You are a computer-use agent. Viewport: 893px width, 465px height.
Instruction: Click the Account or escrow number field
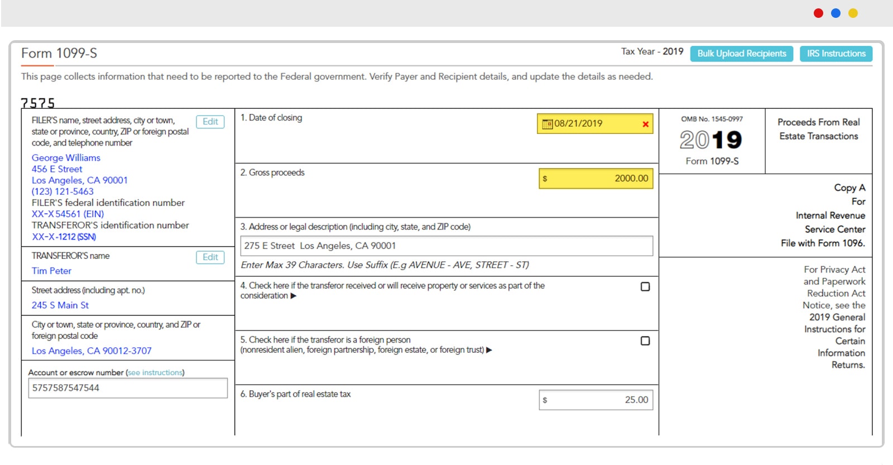point(128,388)
